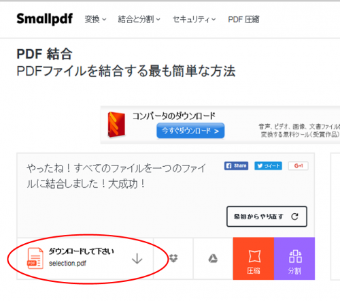Click the purple 分割 split tile
Screen dimensions: 340x301
(294, 259)
